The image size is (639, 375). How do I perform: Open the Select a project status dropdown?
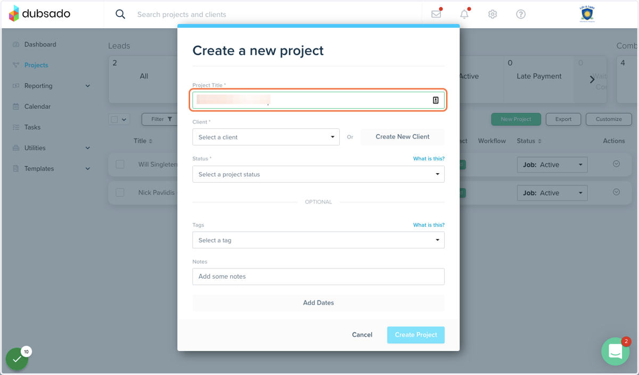coord(318,174)
